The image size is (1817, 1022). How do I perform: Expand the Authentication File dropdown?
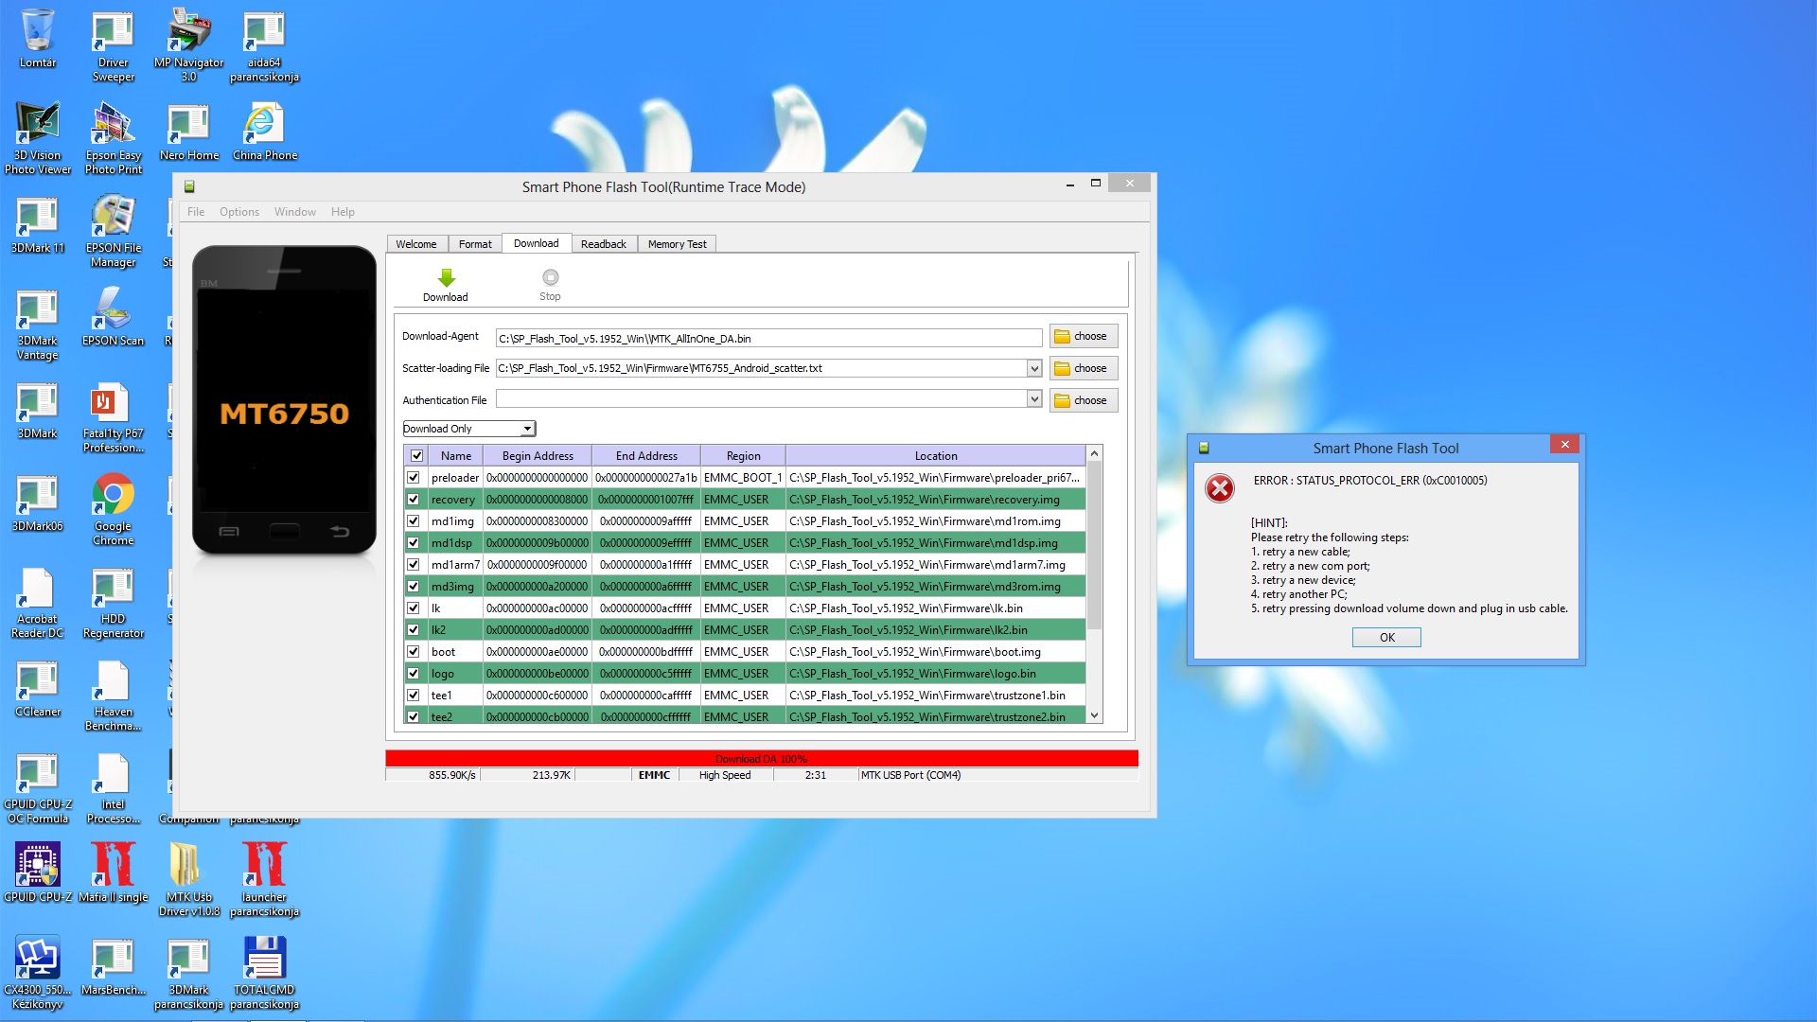point(1033,400)
